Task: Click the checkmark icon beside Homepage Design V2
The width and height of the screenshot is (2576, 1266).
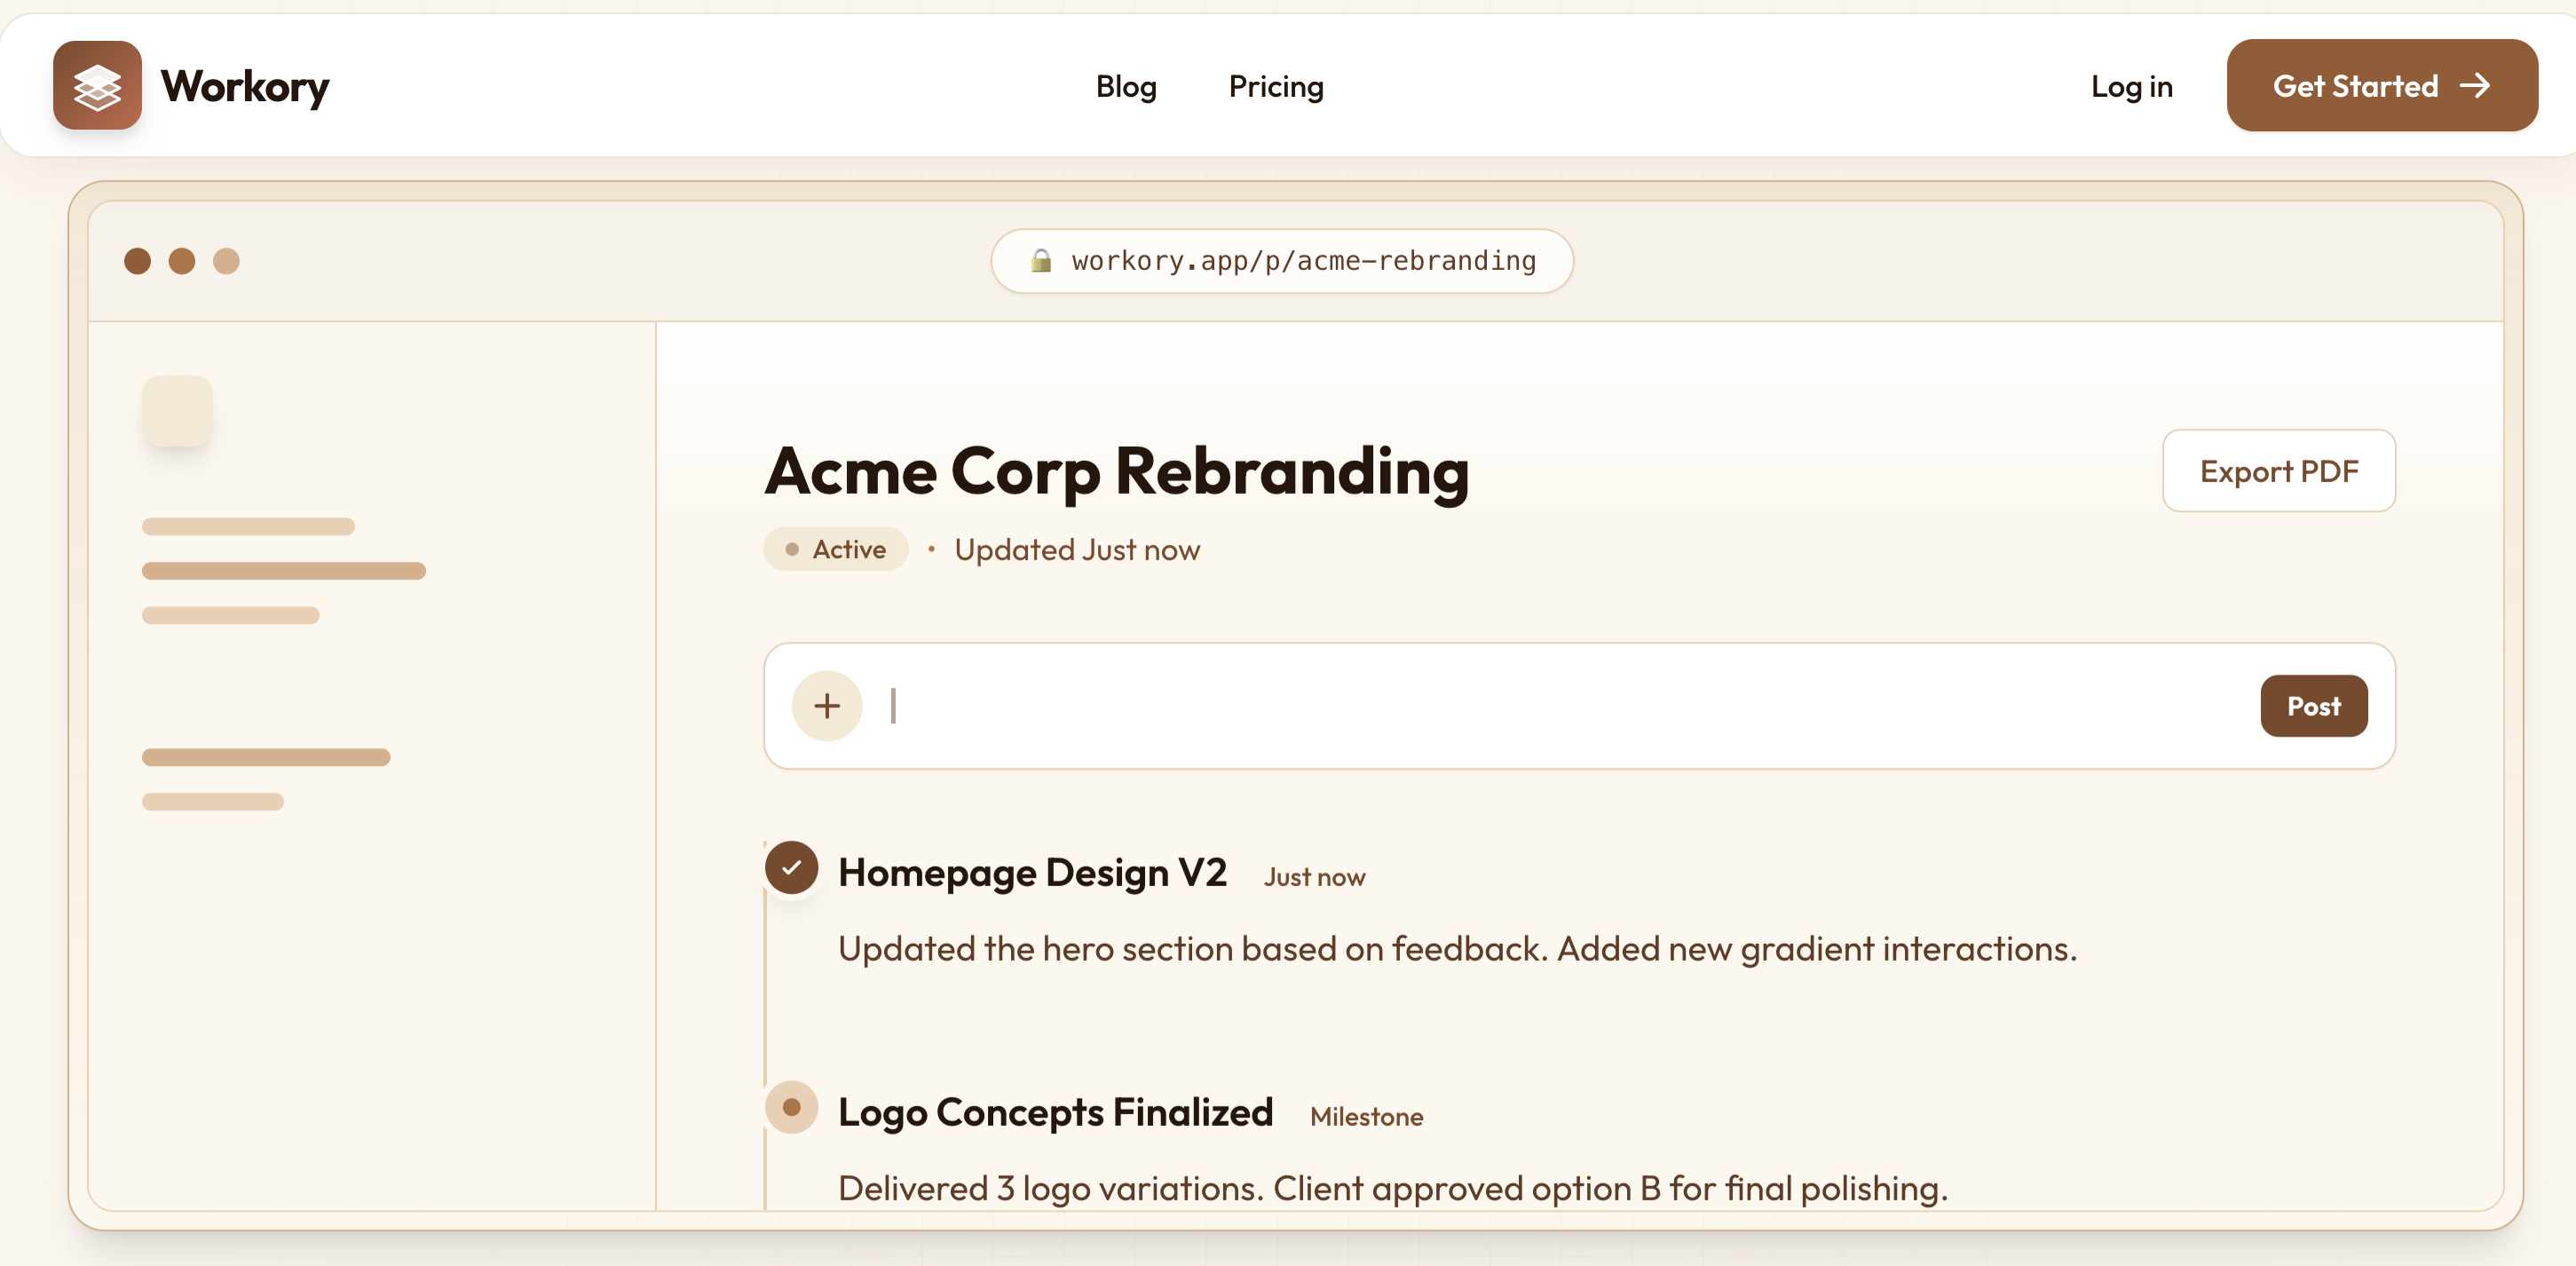Action: pos(791,868)
